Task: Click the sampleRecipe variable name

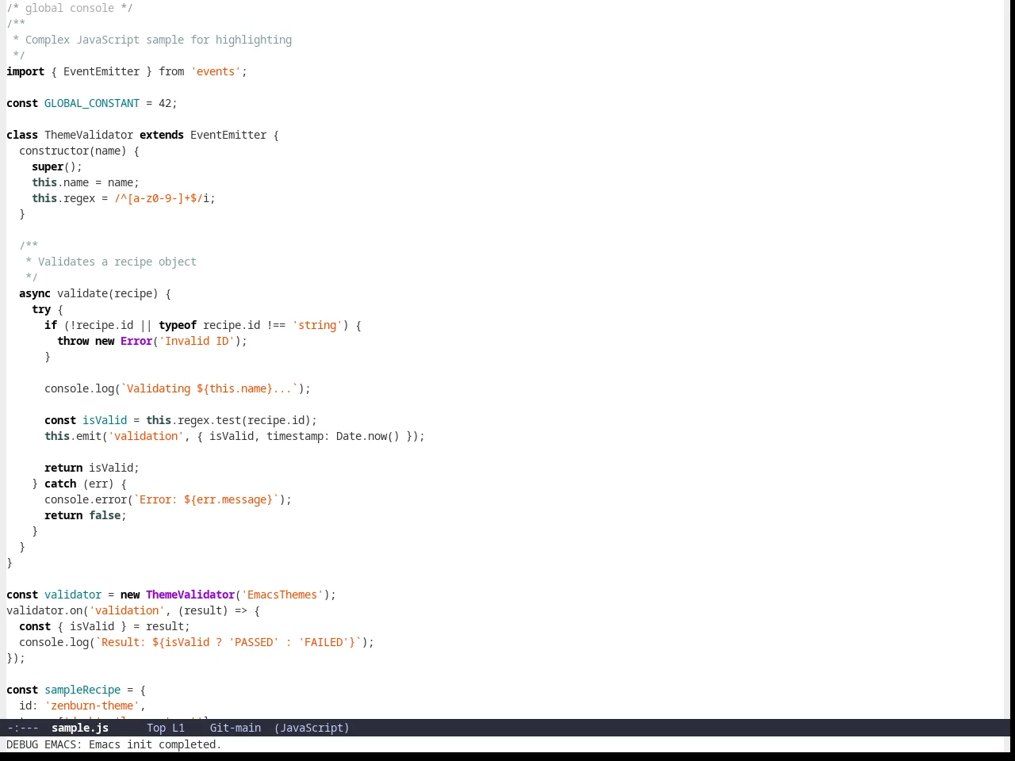Action: tap(82, 690)
